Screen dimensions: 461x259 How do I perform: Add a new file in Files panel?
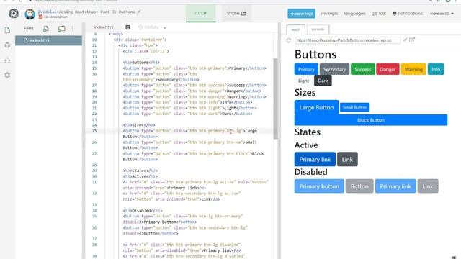tap(46, 29)
